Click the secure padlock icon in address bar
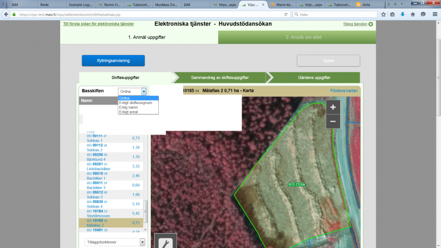Screen dimensions: 441x248 coord(14,14)
